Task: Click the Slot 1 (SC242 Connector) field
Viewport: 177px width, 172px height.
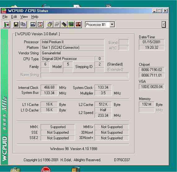Action: click(x=72, y=48)
